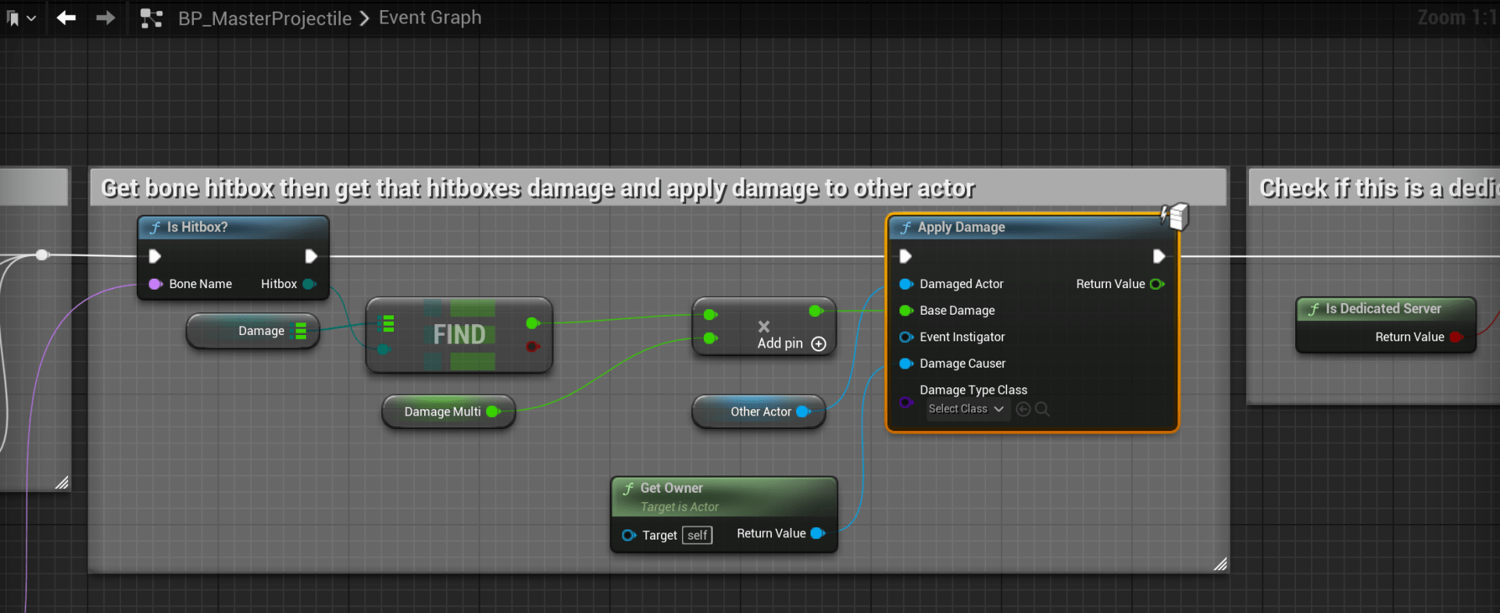The height and width of the screenshot is (613, 1500).
Task: Click the Damage Multi label
Action: tap(442, 412)
